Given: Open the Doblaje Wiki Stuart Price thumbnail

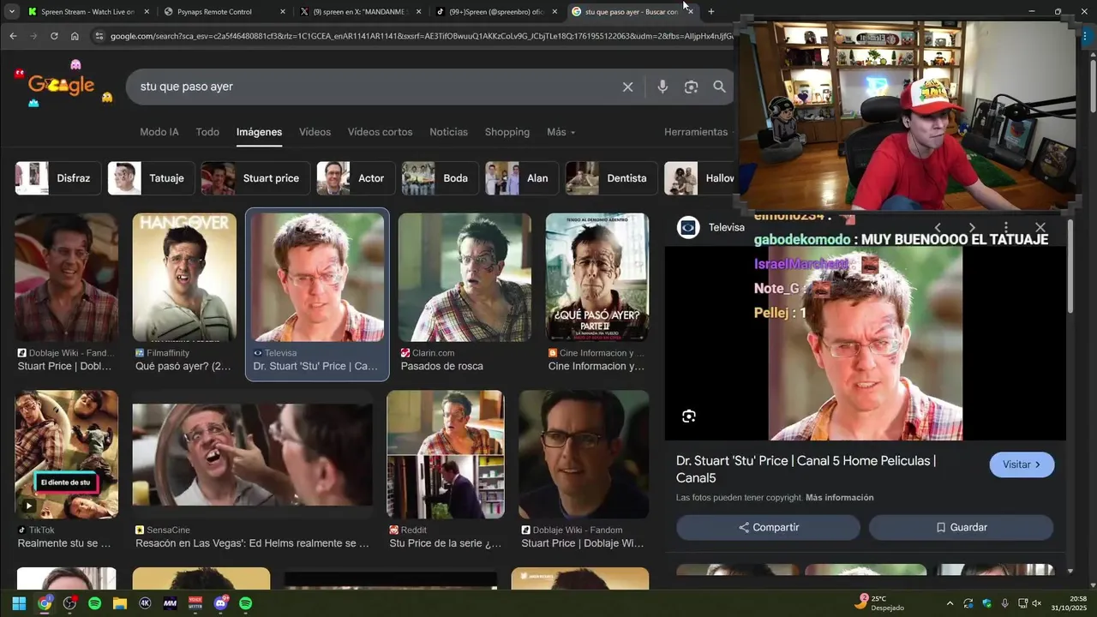Looking at the screenshot, I should [x=66, y=278].
